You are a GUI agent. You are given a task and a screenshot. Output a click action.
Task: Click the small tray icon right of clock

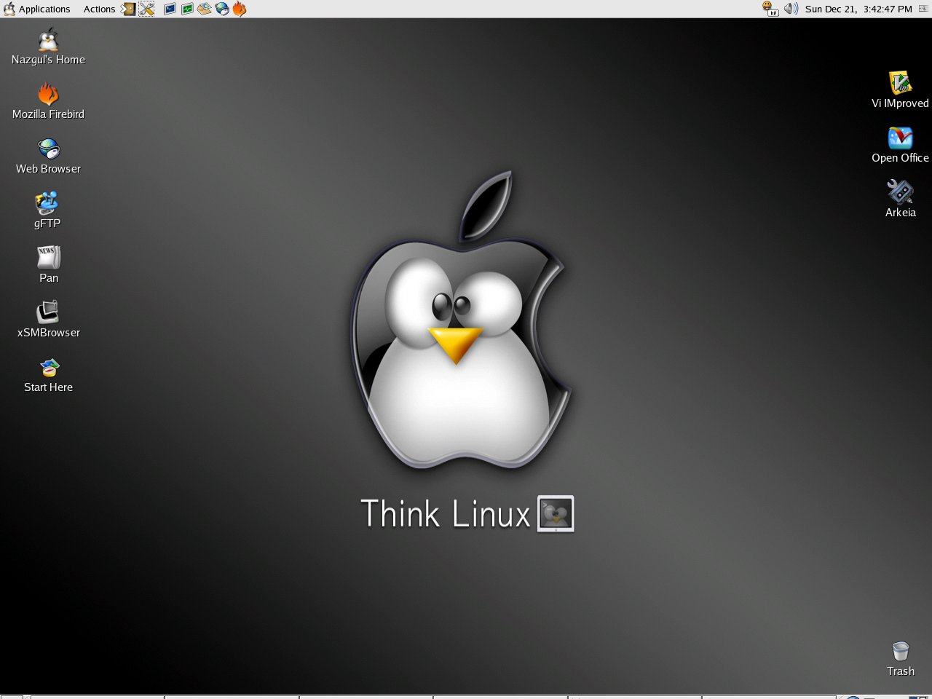pyautogui.click(x=923, y=9)
